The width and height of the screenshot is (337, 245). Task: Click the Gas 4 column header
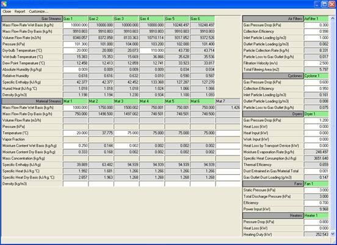point(152,19)
